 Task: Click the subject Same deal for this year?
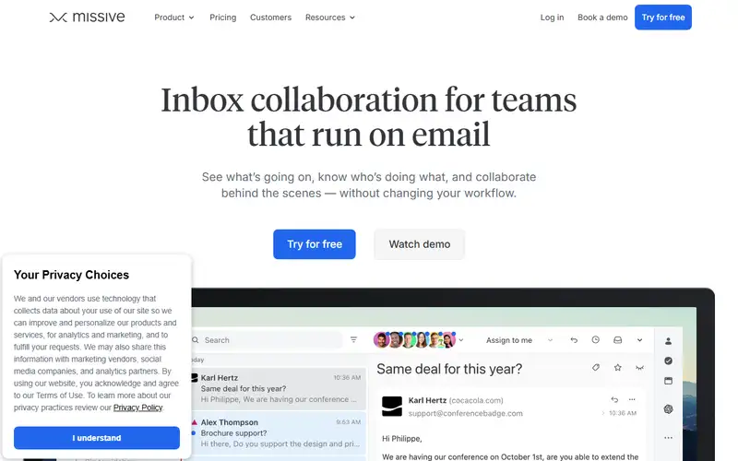[x=449, y=369]
